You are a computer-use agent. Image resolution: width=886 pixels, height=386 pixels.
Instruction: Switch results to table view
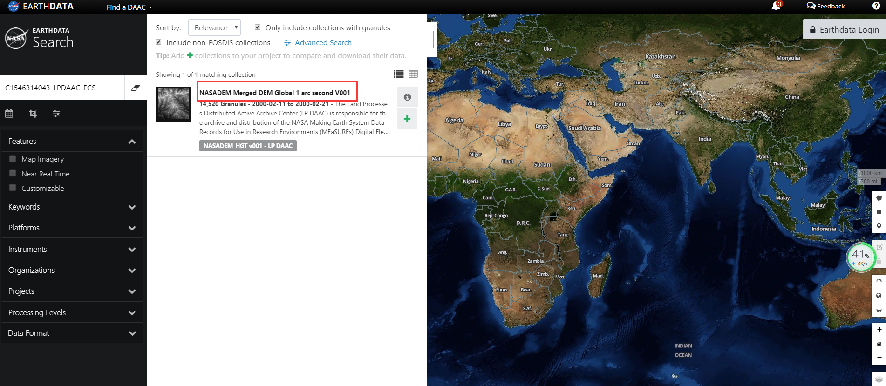point(413,74)
